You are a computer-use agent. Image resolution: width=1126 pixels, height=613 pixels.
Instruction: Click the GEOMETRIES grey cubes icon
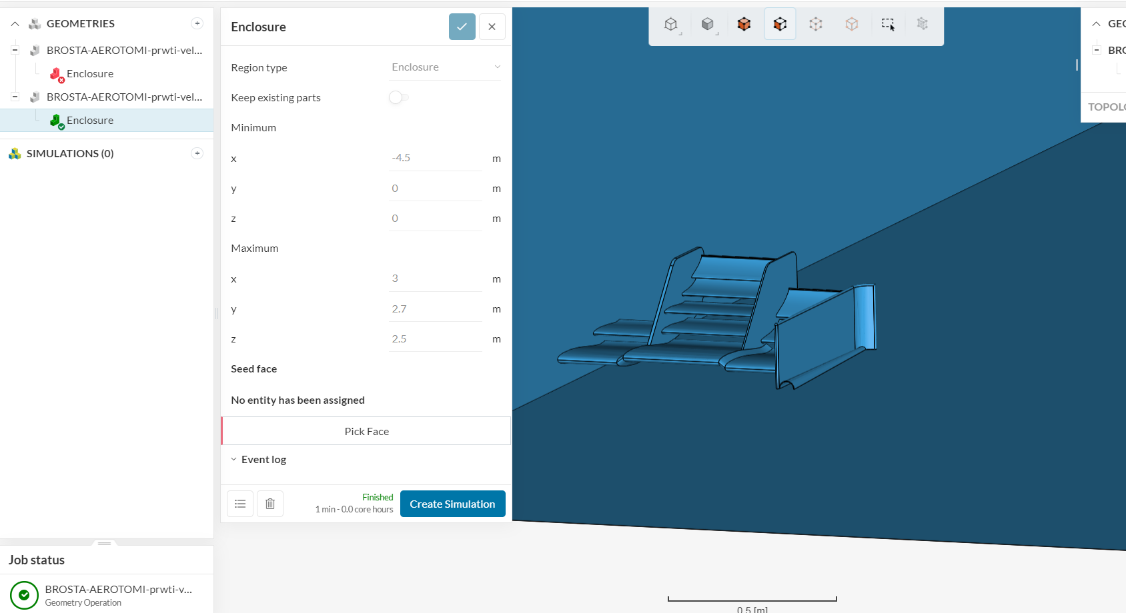click(35, 24)
